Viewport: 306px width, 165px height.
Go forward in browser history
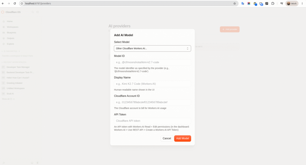click(9, 4)
